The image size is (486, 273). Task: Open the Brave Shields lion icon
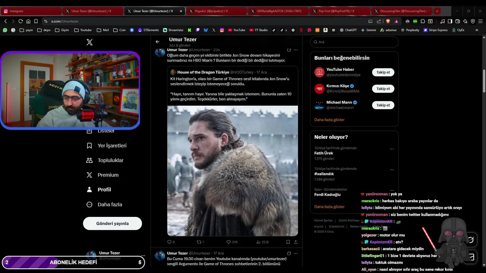pos(388,21)
